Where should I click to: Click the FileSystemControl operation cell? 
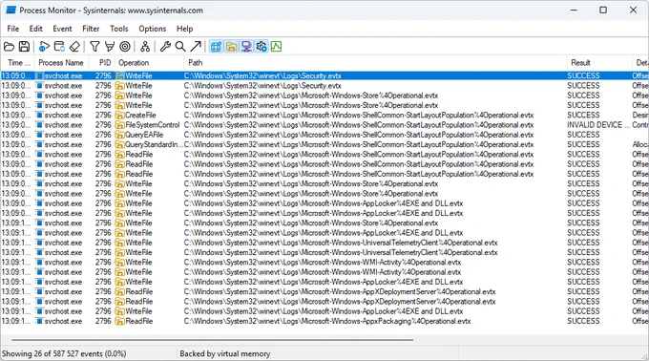pyautogui.click(x=149, y=125)
